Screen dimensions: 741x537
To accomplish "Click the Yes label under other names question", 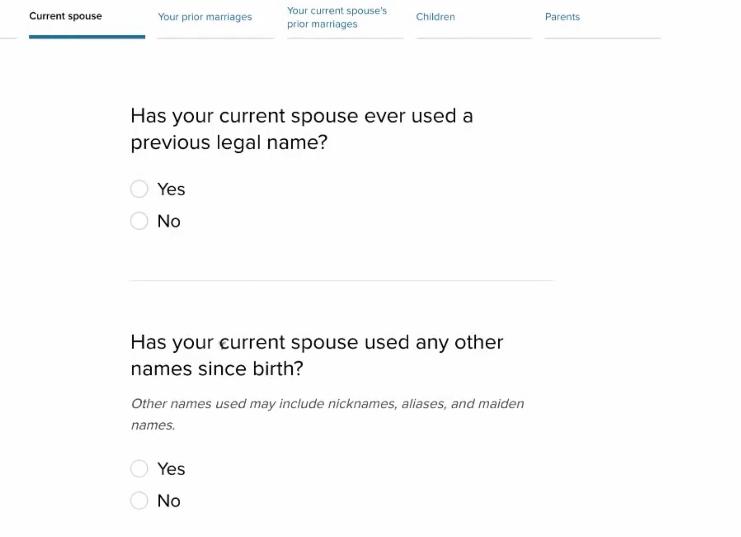I will [171, 469].
